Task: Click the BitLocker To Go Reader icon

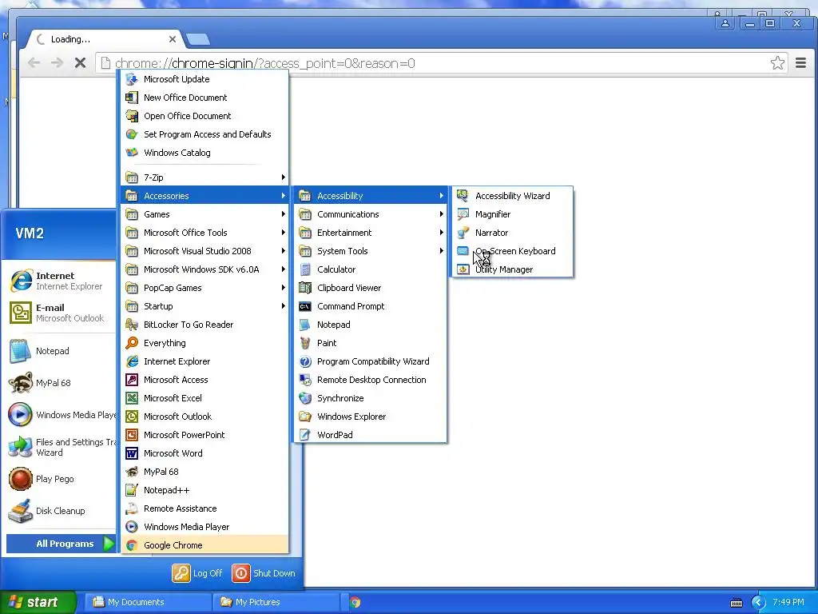Action: tap(132, 325)
